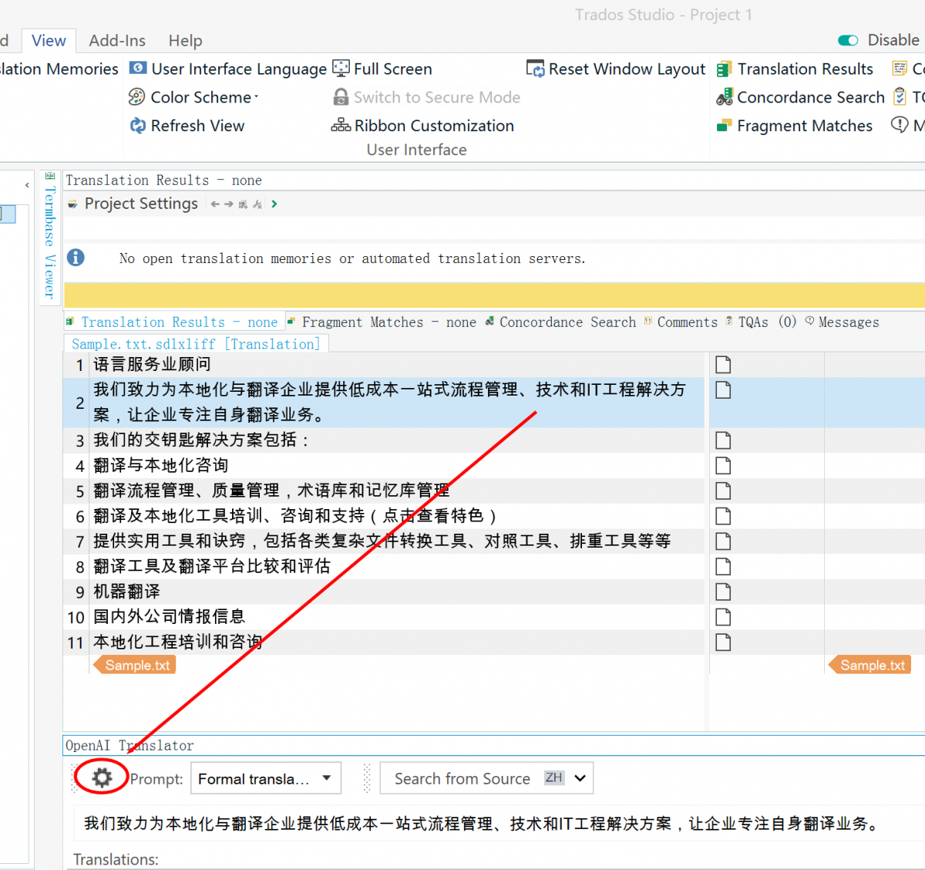The image size is (925, 870).
Task: Open OpenAI Translator settings gear
Action: [101, 777]
